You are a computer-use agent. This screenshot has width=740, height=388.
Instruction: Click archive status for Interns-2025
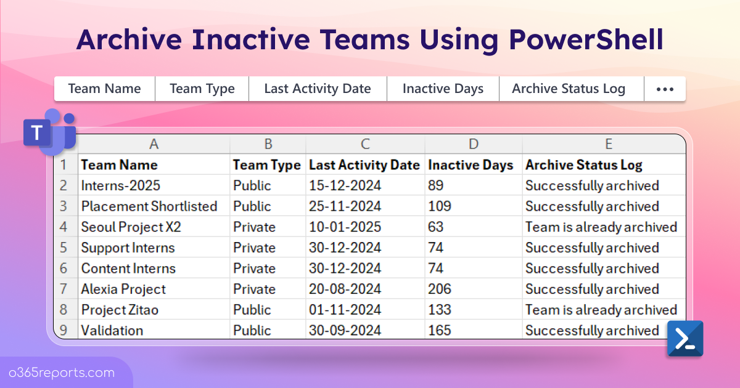pos(604,185)
